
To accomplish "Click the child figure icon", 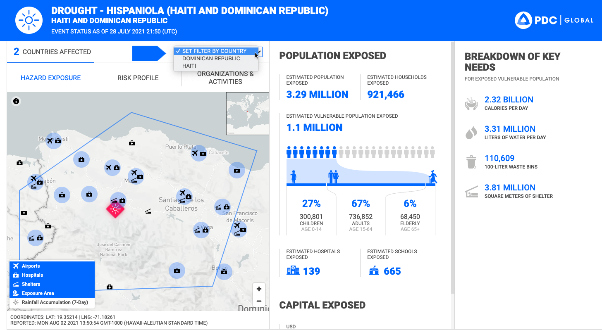I will point(294,177).
